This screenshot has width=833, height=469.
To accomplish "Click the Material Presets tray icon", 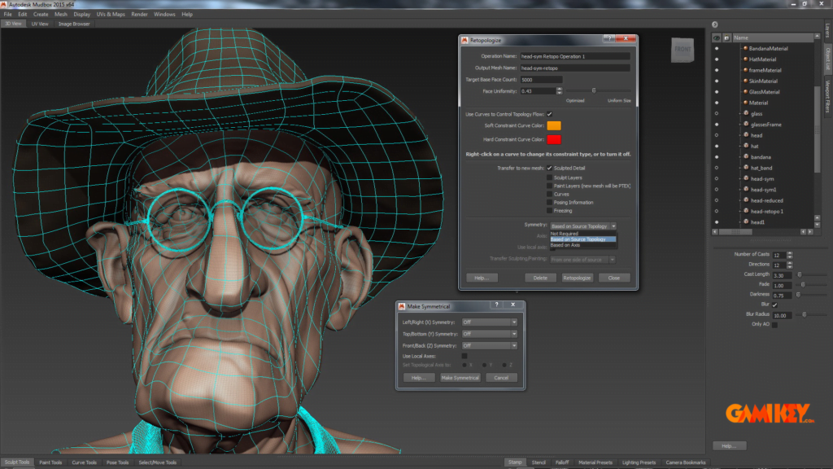I will click(595, 462).
